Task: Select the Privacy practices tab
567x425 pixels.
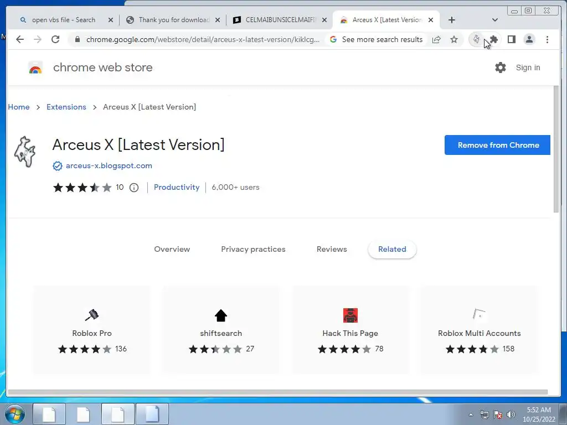Action: [253, 250]
